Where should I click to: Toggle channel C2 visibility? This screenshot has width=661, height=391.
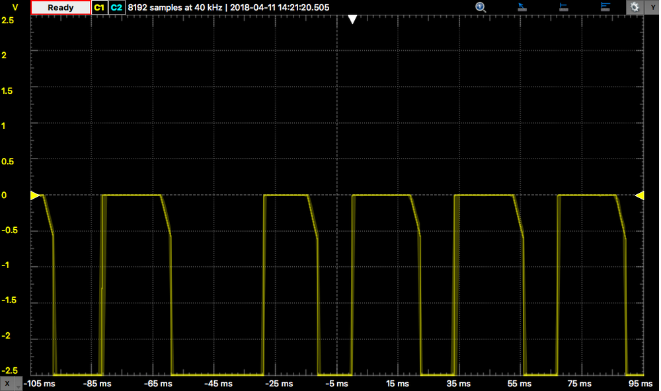click(116, 7)
